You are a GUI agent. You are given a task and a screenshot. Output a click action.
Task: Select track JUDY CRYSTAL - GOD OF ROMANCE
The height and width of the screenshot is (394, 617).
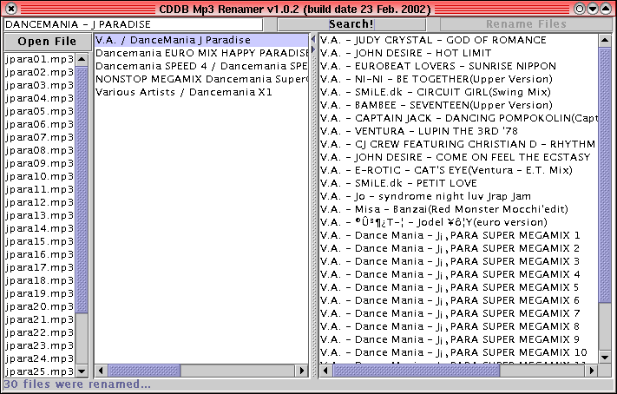459,40
